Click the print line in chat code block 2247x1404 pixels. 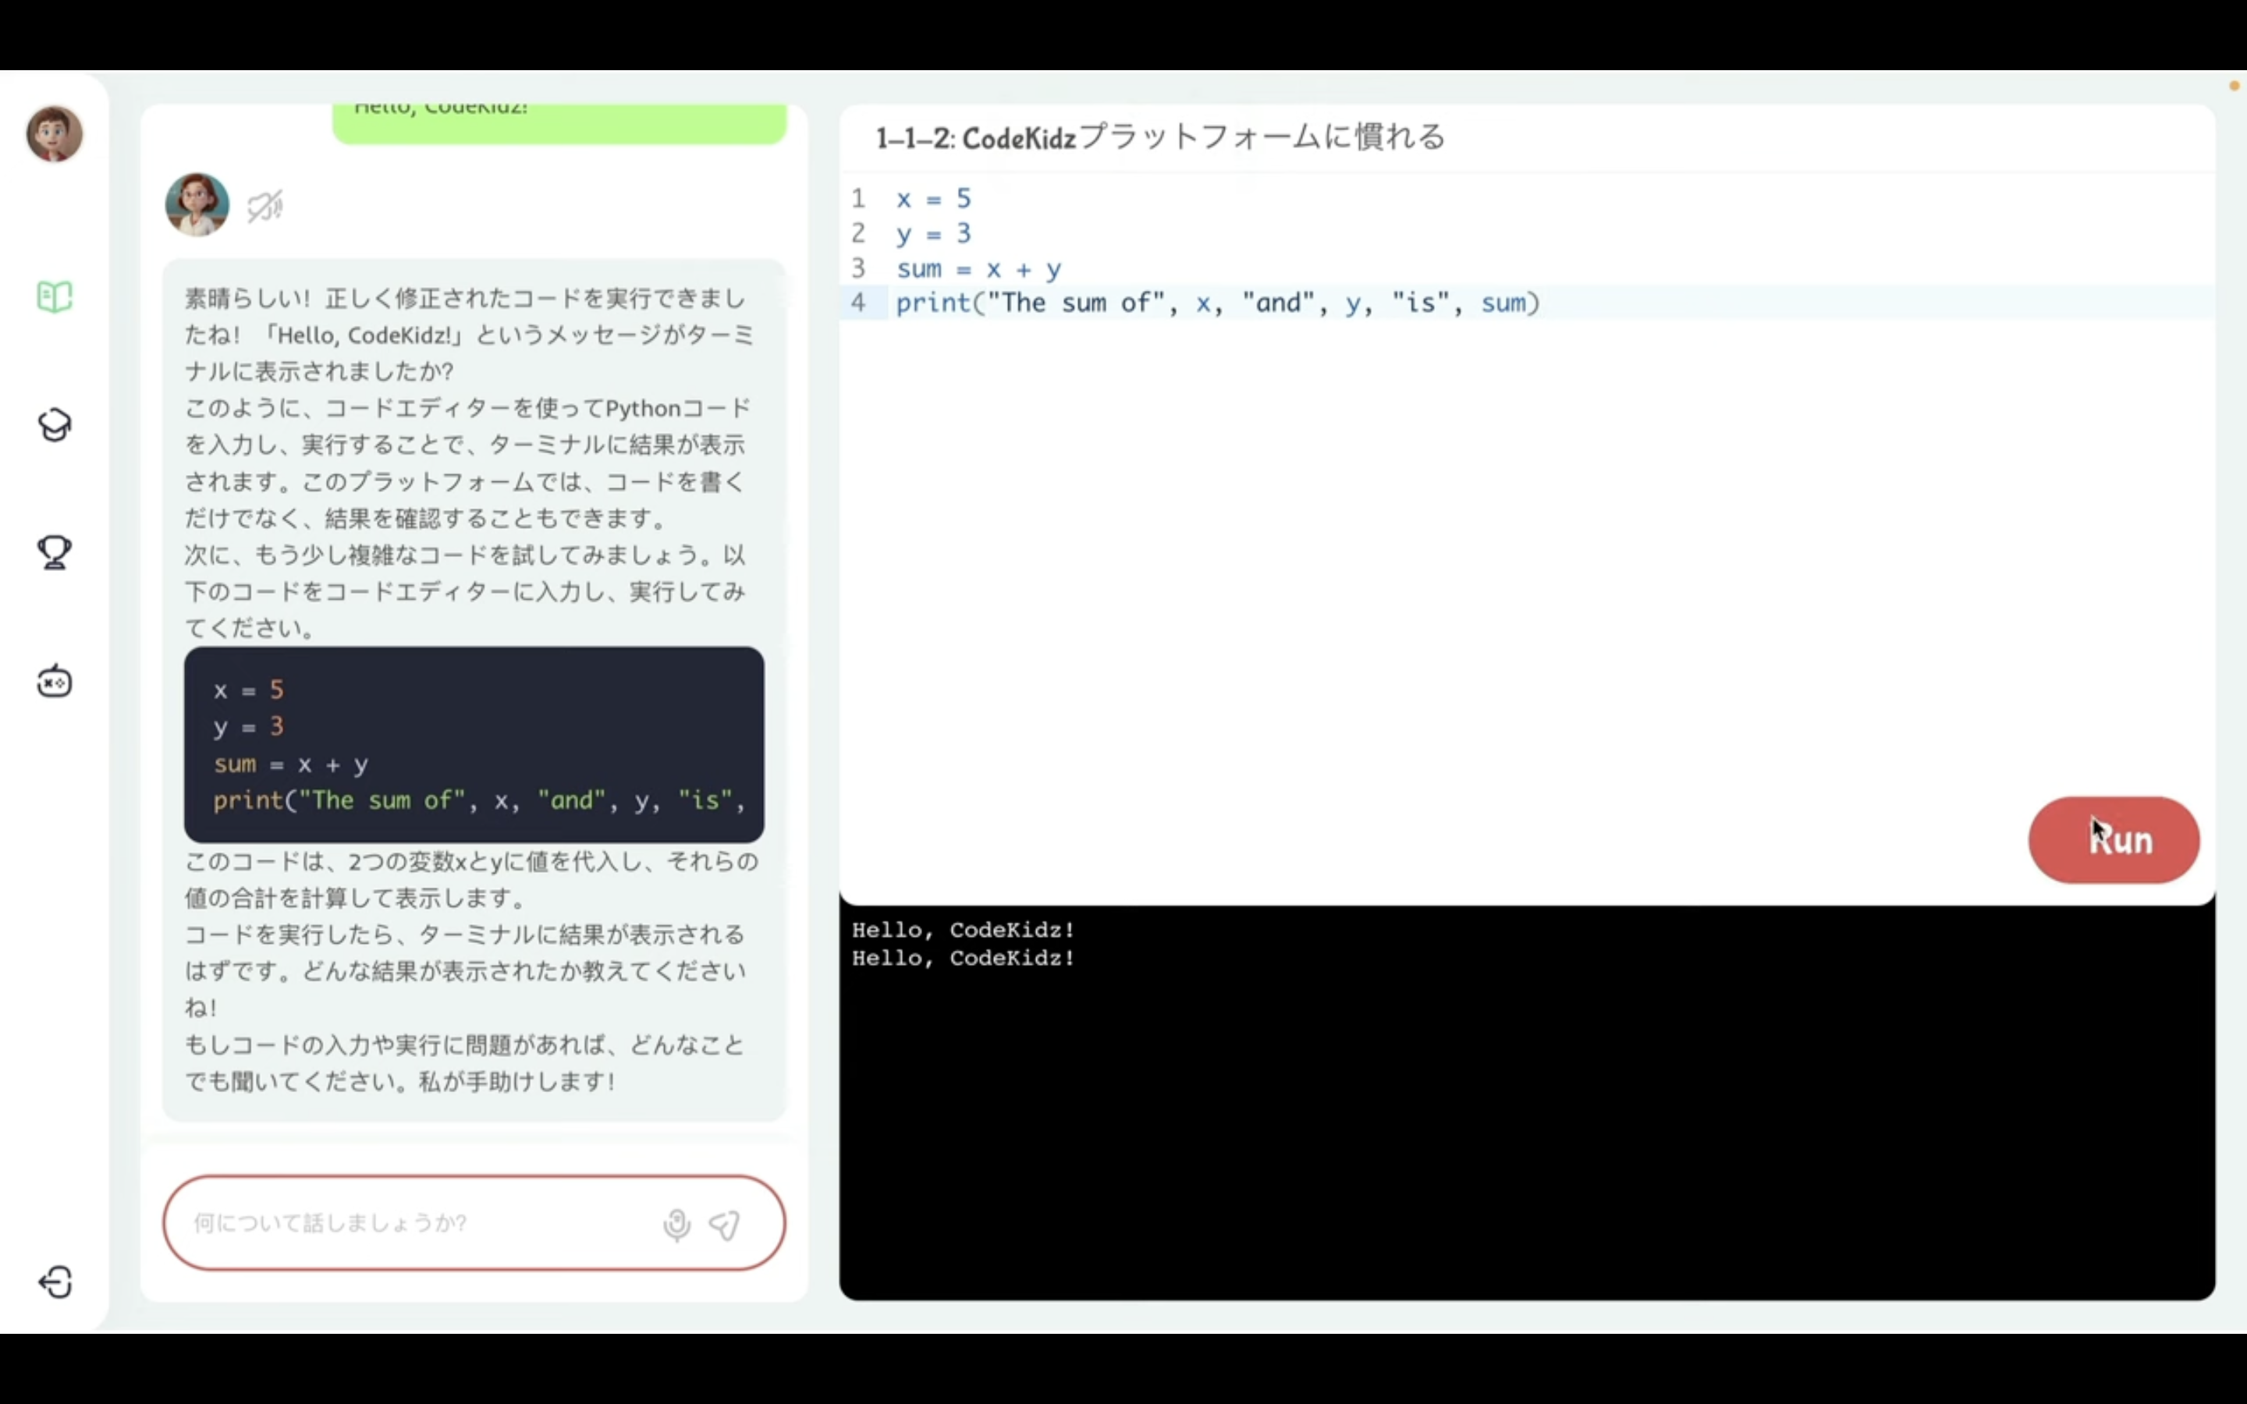coord(478,800)
